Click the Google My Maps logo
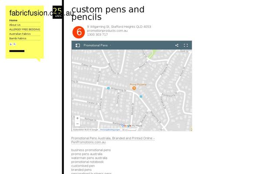The image size is (261, 174). point(132,126)
